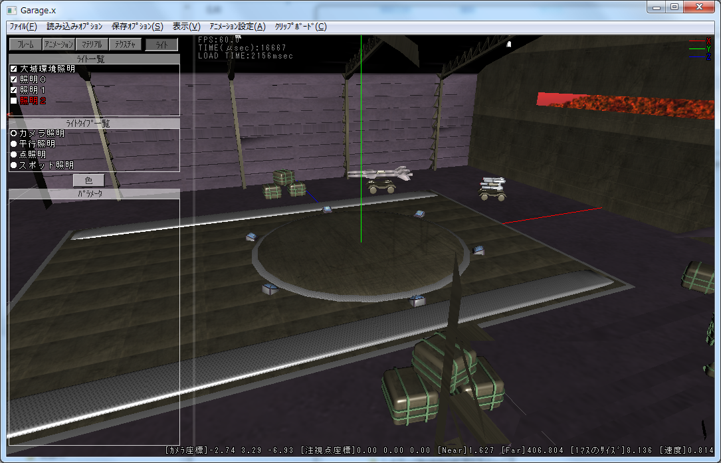Image resolution: width=721 pixels, height=463 pixels.
Task: Select the スポット照明 radio button
Action: (14, 165)
